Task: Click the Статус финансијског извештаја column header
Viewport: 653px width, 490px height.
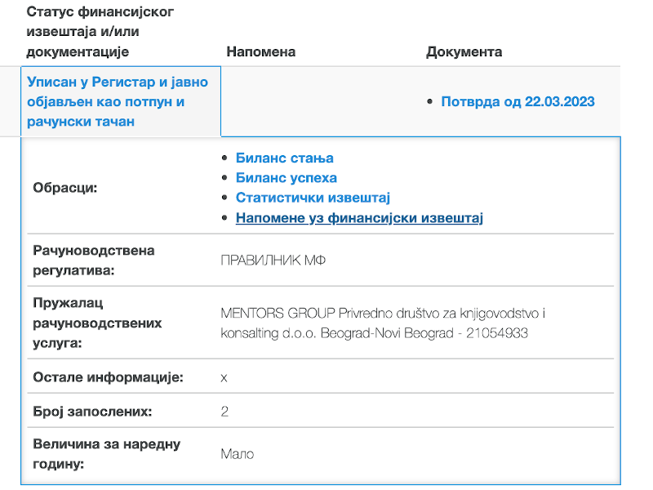Action: (100, 31)
